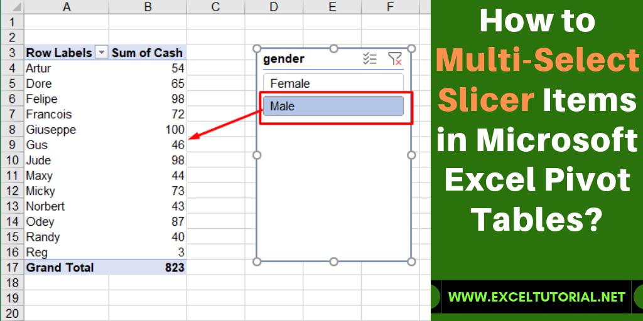643x321 pixels.
Task: Select row 10 header
Action: (x=12, y=160)
